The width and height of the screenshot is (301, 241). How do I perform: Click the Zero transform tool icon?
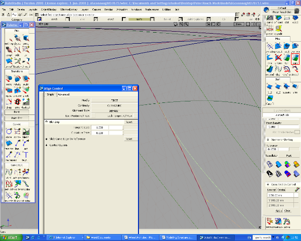pos(19,102)
